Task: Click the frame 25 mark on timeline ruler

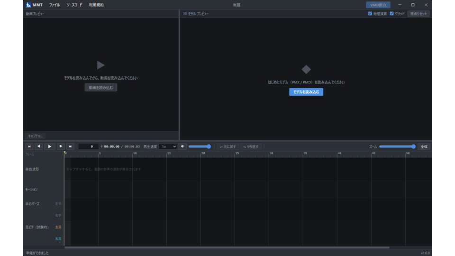Action: coord(237,153)
